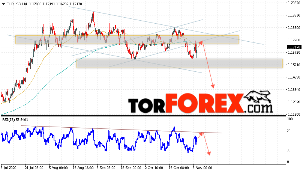Select the 21 Jul 08:00 time label
303x172 pixels.
34,168
